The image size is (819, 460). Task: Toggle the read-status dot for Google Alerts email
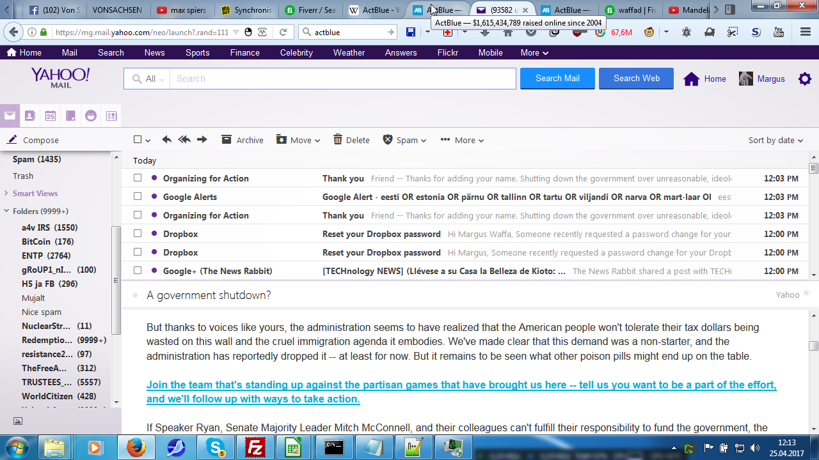coord(154,196)
